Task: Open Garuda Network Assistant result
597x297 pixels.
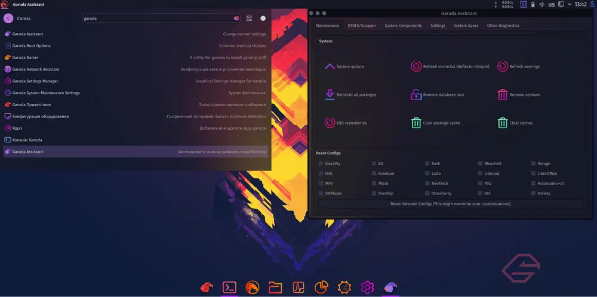Action: pyautogui.click(x=136, y=69)
